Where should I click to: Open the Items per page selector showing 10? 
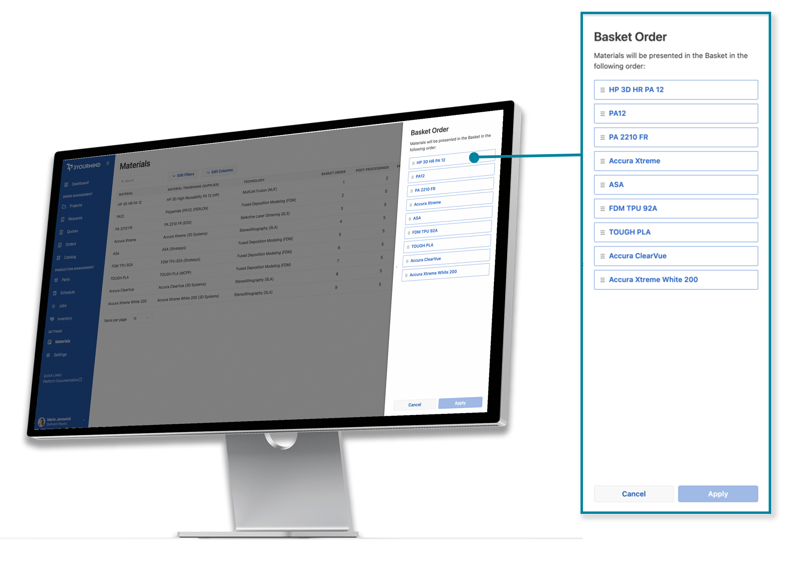click(x=141, y=318)
